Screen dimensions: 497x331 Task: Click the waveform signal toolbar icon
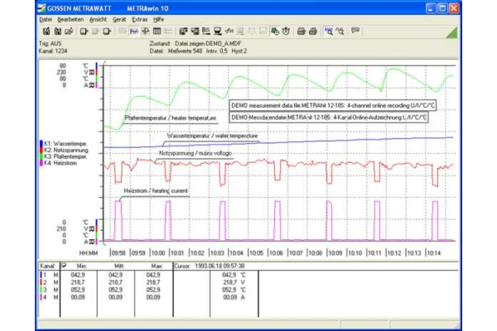click(x=229, y=31)
